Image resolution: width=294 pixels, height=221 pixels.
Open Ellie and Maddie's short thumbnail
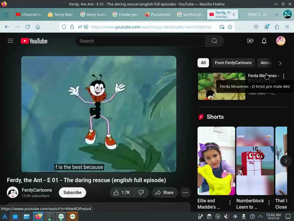(x=216, y=161)
